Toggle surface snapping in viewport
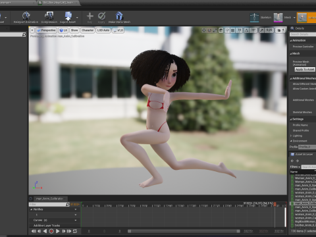This screenshot has width=316, height=237. pyautogui.click(x=227, y=30)
